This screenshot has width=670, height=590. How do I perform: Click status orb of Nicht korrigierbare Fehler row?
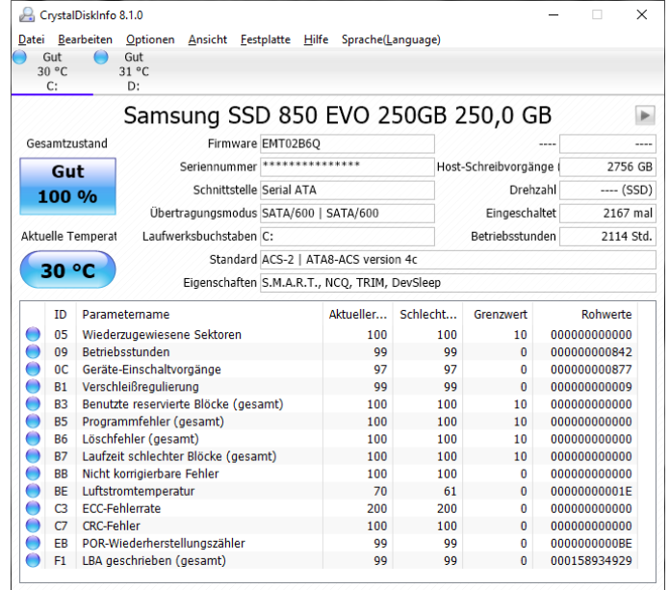33,474
